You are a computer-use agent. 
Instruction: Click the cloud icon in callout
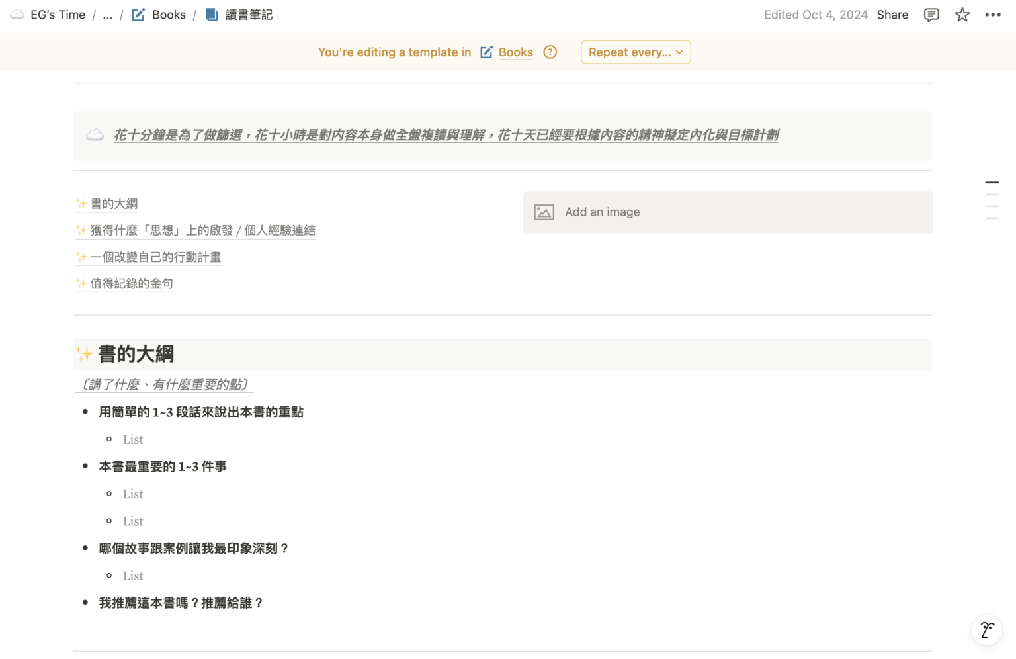[x=95, y=136]
